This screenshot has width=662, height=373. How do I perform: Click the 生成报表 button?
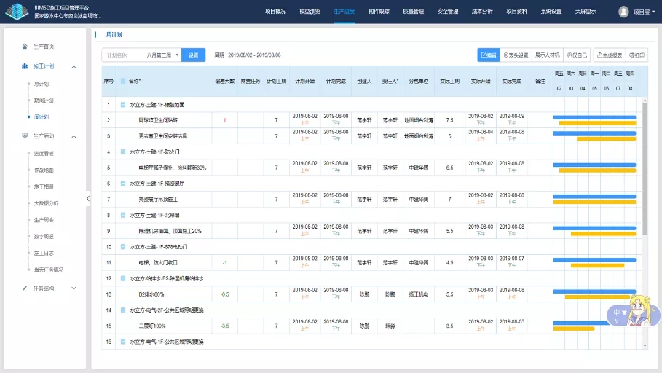click(609, 55)
